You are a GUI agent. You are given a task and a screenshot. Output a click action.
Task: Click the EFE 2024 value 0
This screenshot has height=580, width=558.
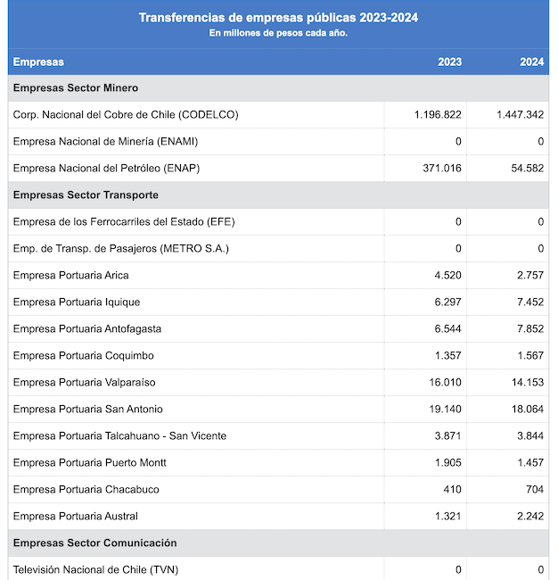pos(541,222)
